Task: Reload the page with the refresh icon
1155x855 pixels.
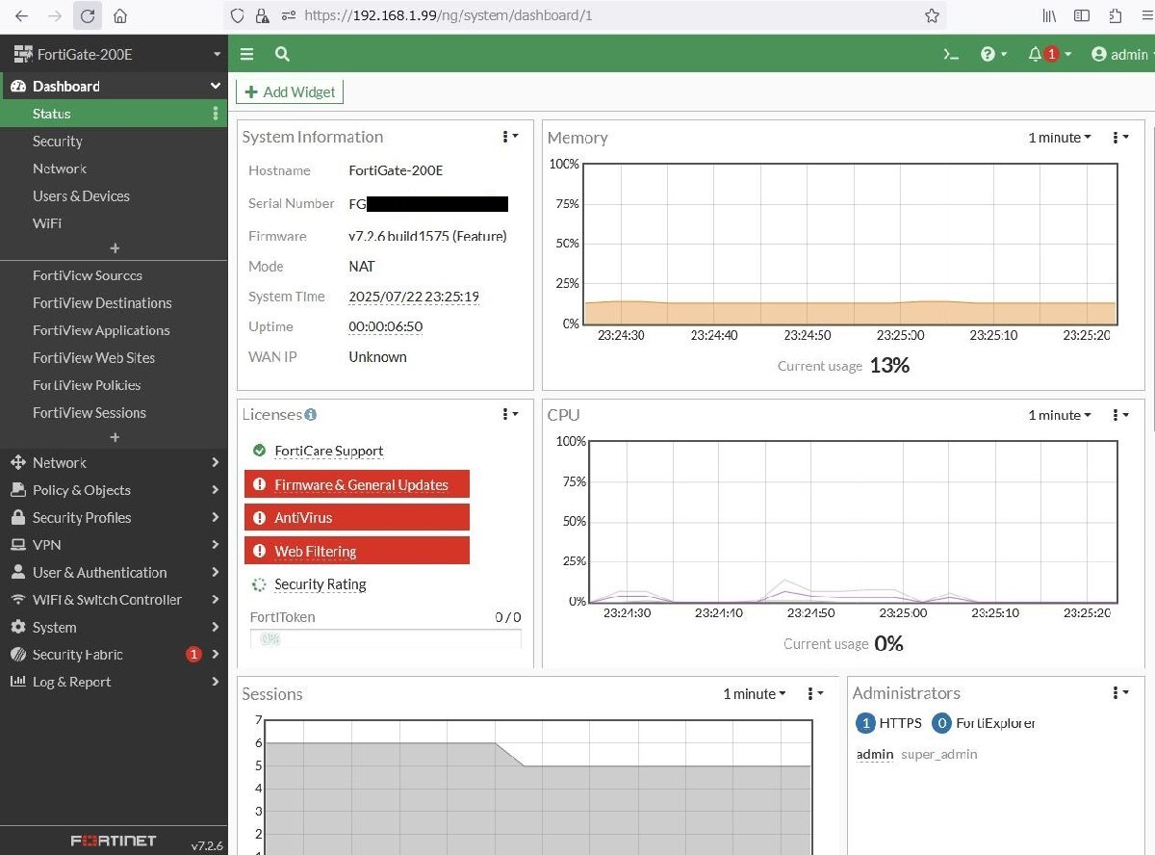Action: [88, 16]
